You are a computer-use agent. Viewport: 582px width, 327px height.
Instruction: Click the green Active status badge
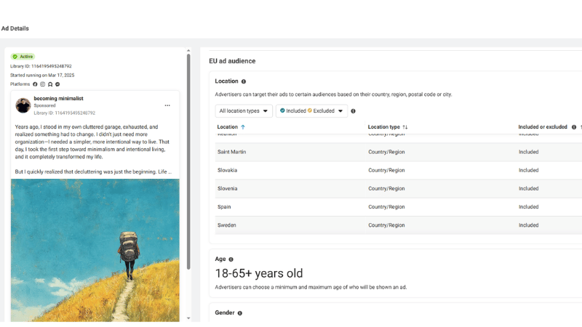23,57
